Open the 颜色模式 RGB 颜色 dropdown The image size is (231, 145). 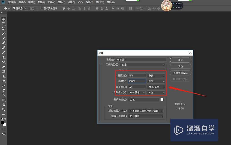coord(137,92)
